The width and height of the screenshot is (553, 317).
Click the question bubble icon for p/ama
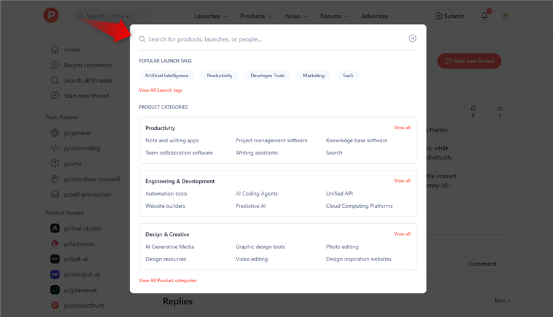point(55,164)
